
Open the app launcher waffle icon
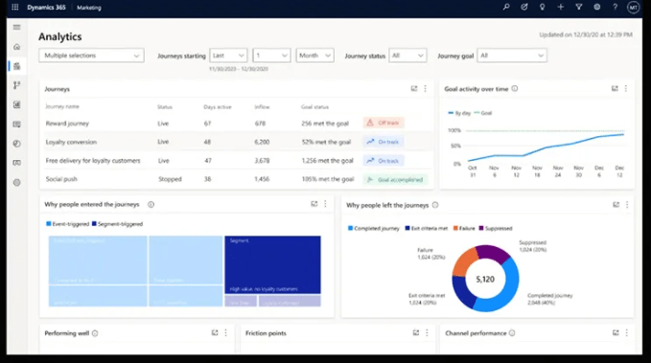[15, 7]
